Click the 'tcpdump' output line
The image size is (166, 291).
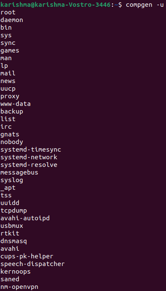pyautogui.click(x=14, y=211)
